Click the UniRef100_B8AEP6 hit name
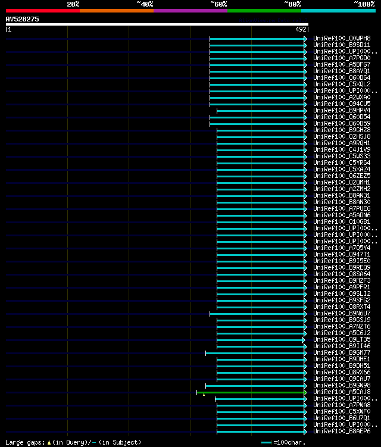 [x=342, y=432]
